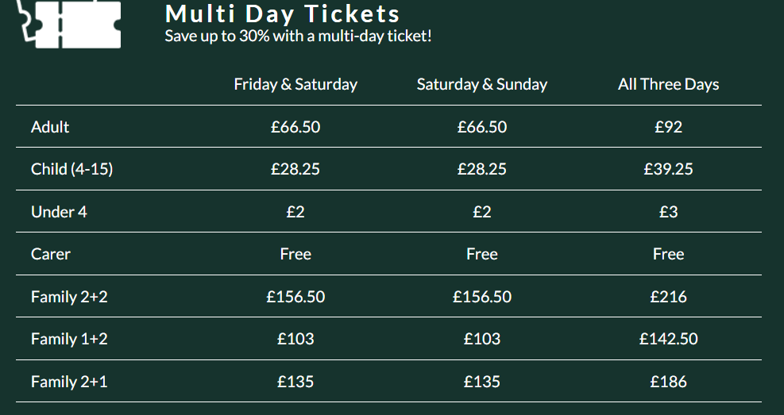Screen dimensions: 784x415
Task: Click the ticket icon beside Multi Day Tickets
Action: click(68, 21)
